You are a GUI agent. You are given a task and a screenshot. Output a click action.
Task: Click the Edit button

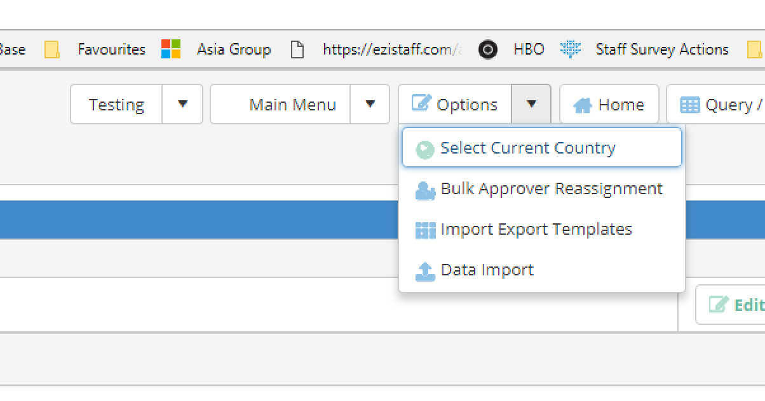731,305
